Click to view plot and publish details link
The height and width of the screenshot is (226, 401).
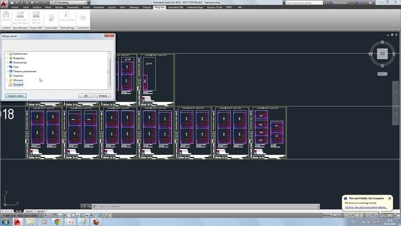(x=366, y=207)
